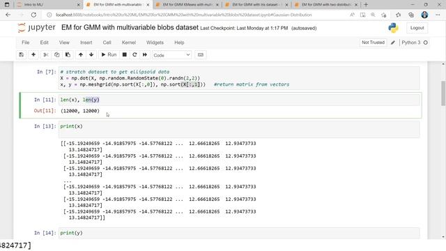446x251 pixels.
Task: Run the selected cell
Action: click(x=109, y=54)
